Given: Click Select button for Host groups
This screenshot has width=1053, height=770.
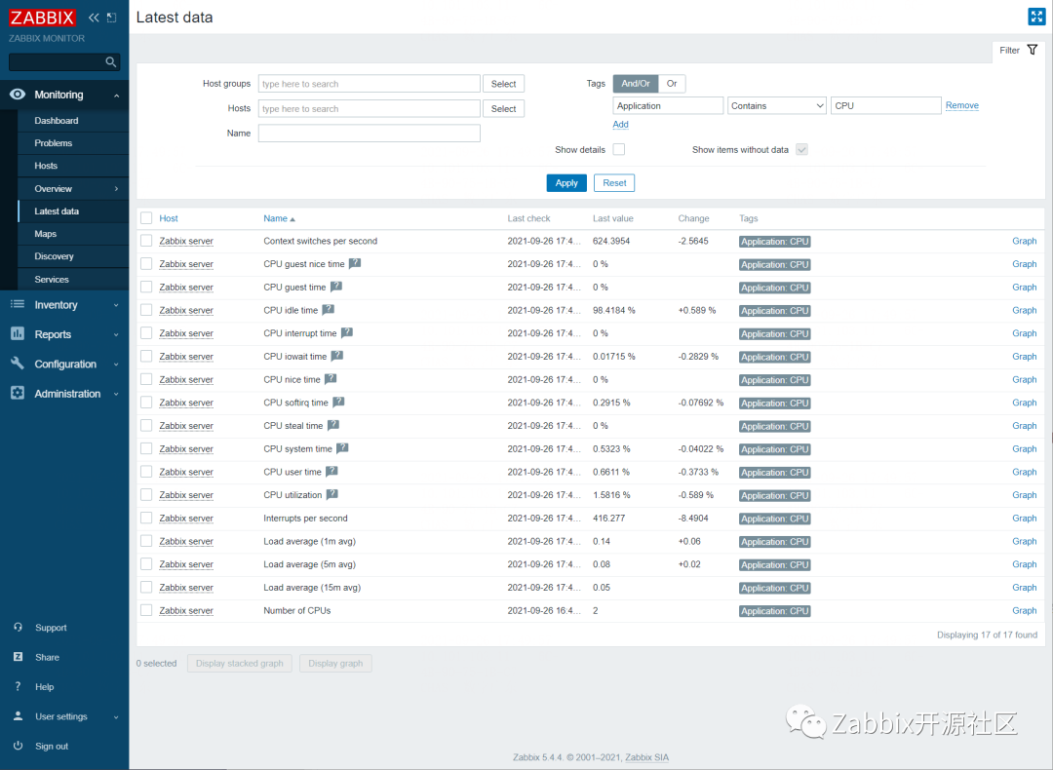Looking at the screenshot, I should (503, 83).
